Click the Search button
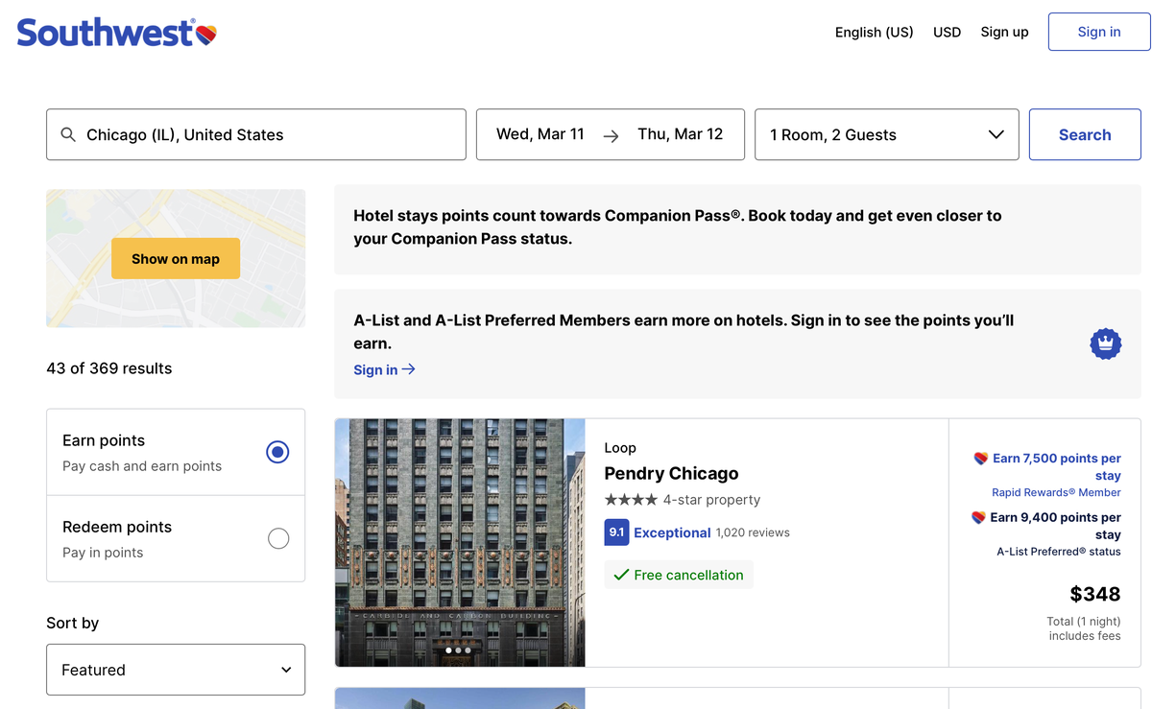Viewport: 1152px width, 709px height. (1085, 134)
